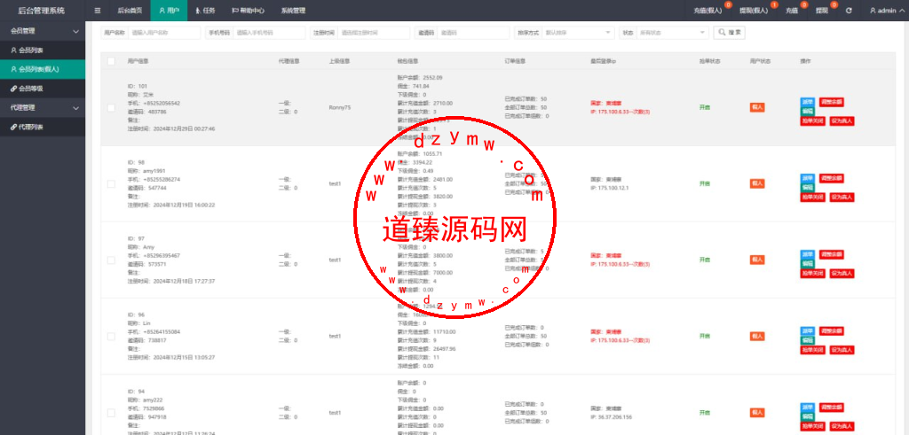This screenshot has height=435, width=909.
Task: Click the 邀请码 input field
Action: tap(473, 33)
